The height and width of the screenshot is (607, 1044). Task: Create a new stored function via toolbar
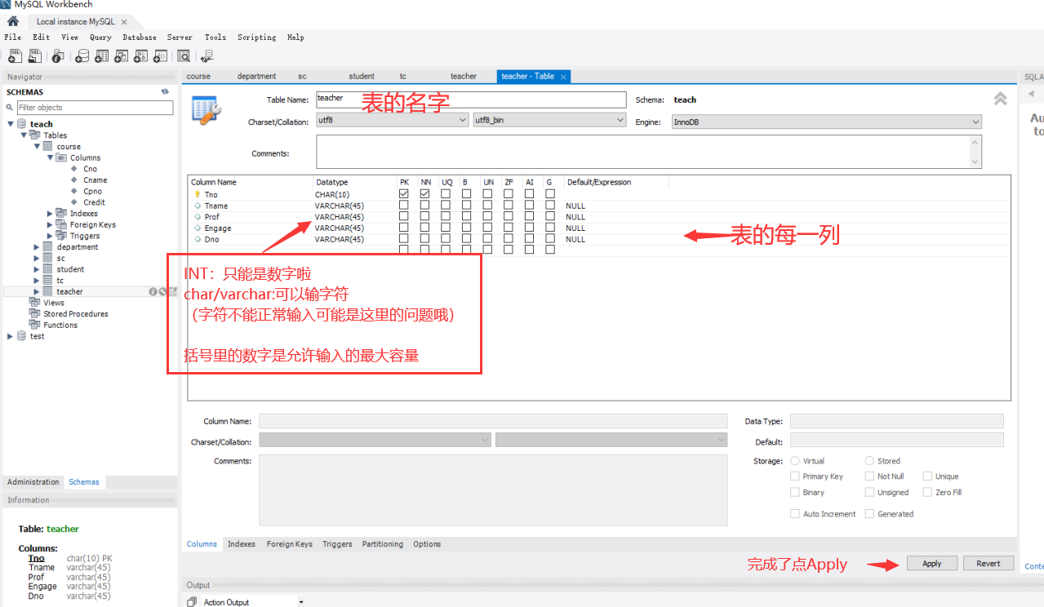pos(160,55)
